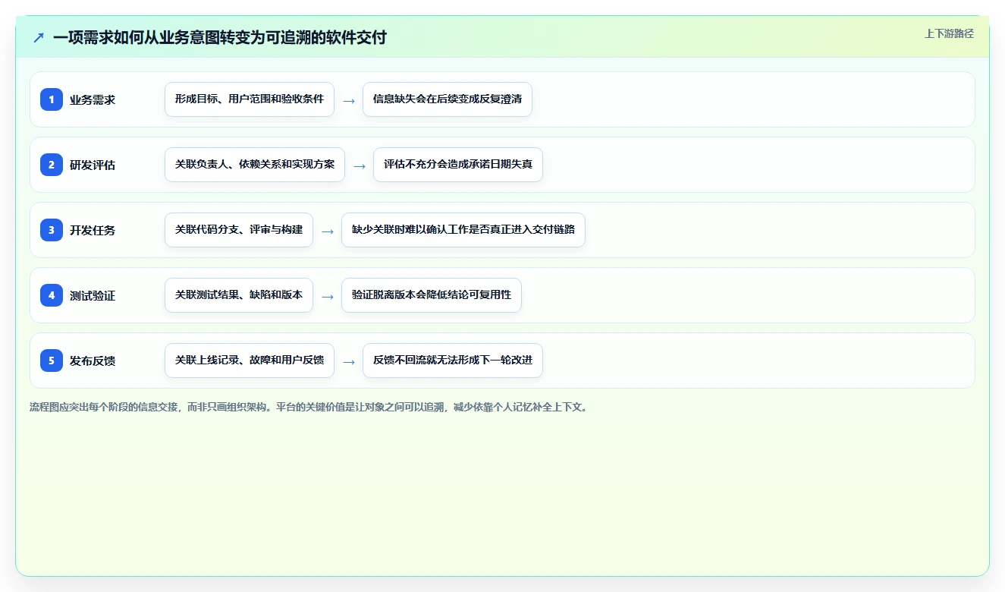Select the 发布反馈 stage label
The image size is (1005, 592).
(x=93, y=361)
